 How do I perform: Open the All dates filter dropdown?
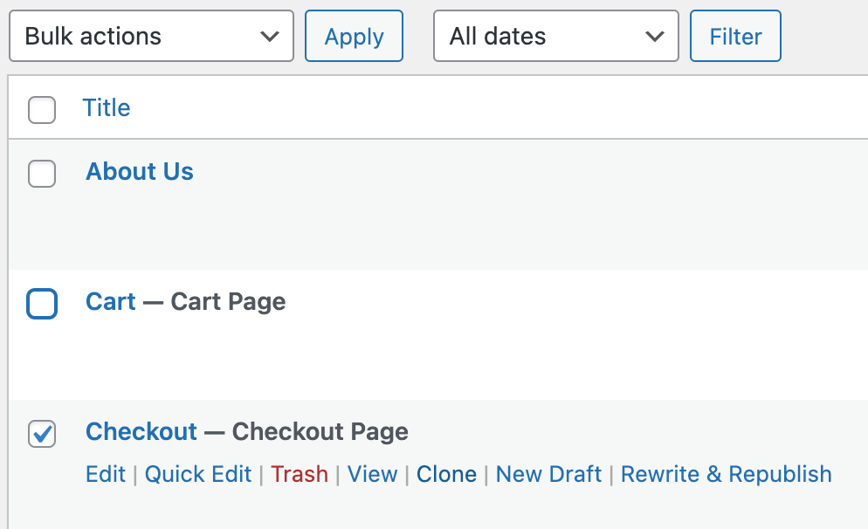(555, 36)
